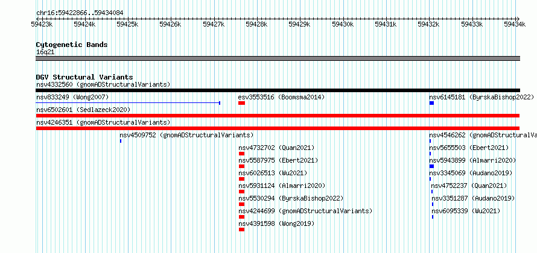537x253 pixels.
Task: Open nsv6026513 (Wu2021) label
Action: (x=273, y=173)
